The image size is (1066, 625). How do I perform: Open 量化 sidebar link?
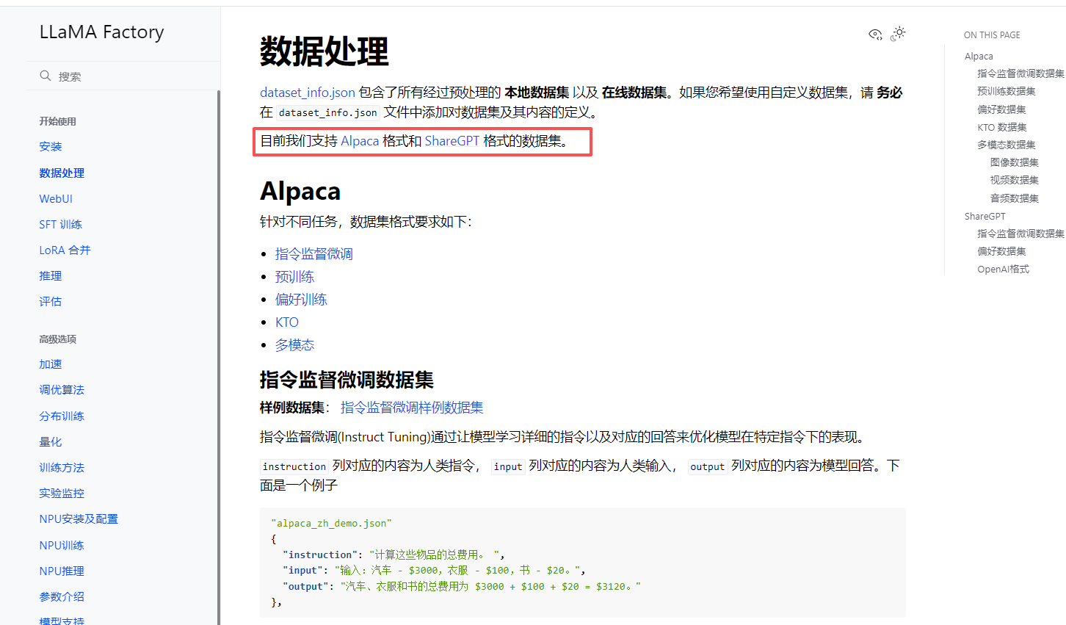(51, 441)
